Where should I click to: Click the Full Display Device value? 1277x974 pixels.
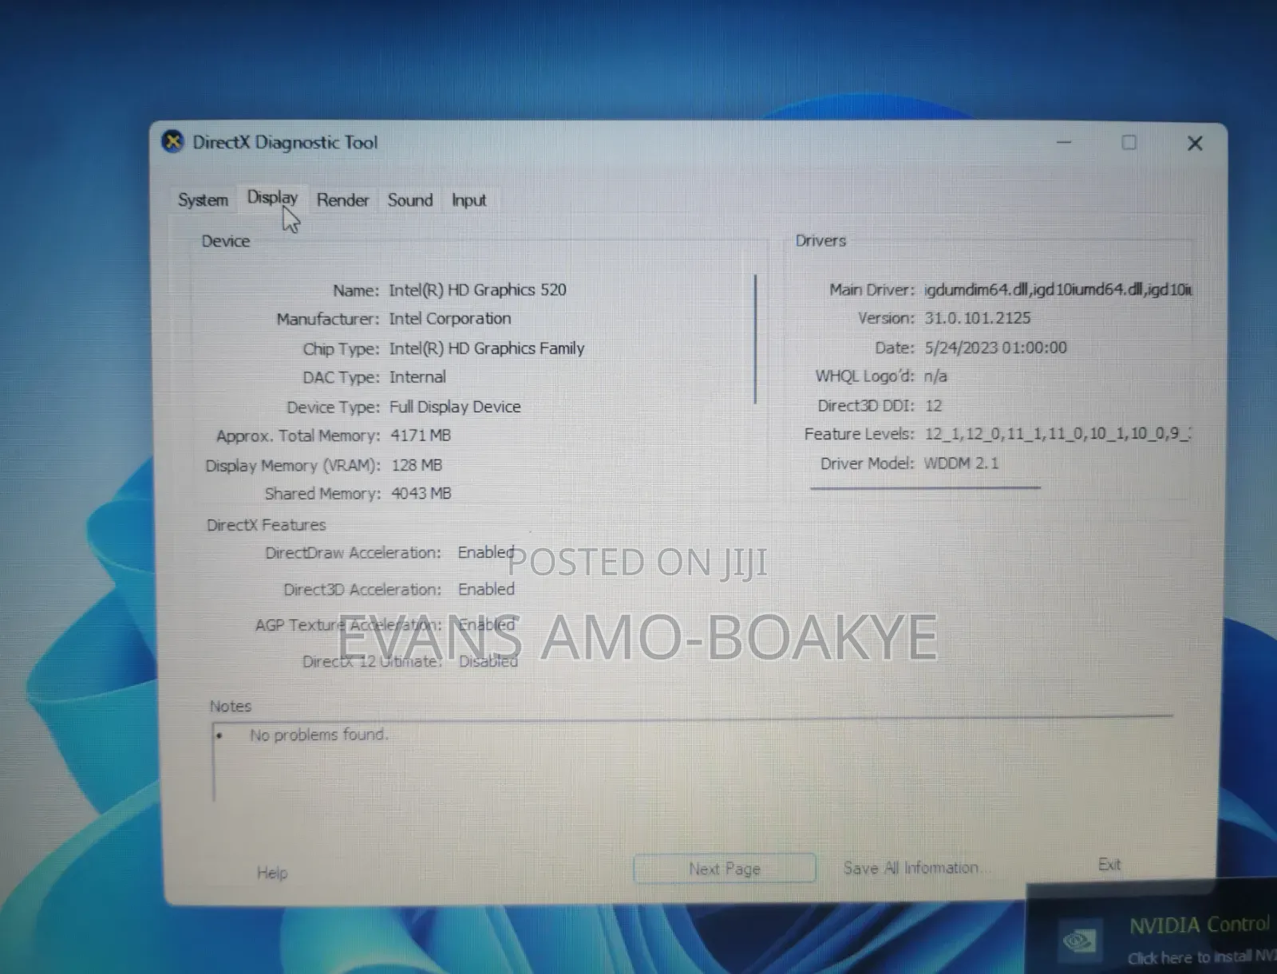455,406
